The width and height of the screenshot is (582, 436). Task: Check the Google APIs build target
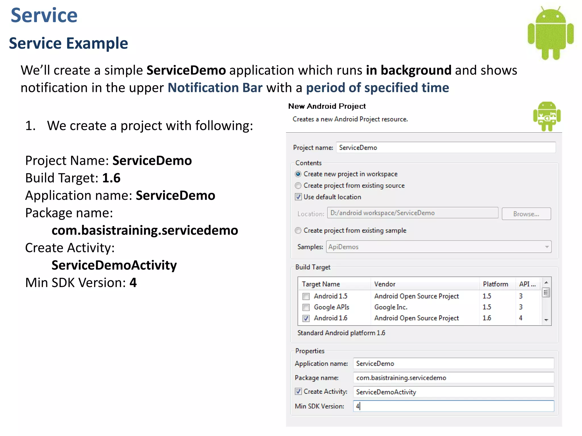click(306, 307)
